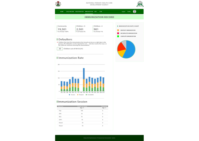Image resolution: width=199 pixels, height=141 pixels.
Task: Click the Children <5 value 2,501
Action: (80, 29)
